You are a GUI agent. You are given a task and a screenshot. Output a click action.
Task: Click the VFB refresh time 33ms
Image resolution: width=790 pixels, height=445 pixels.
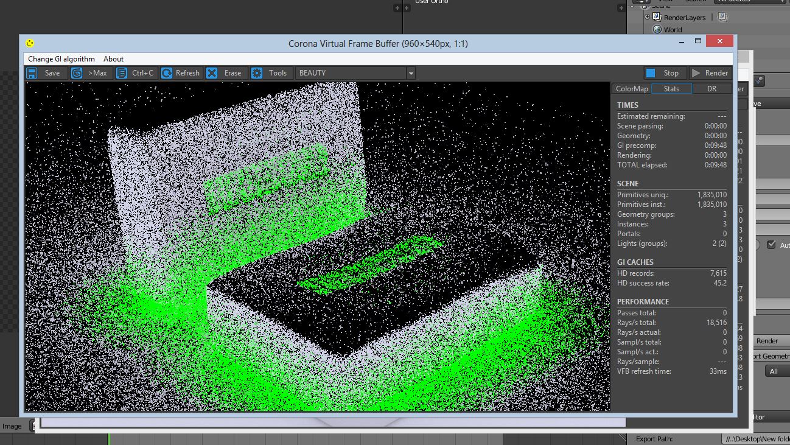[x=718, y=371]
